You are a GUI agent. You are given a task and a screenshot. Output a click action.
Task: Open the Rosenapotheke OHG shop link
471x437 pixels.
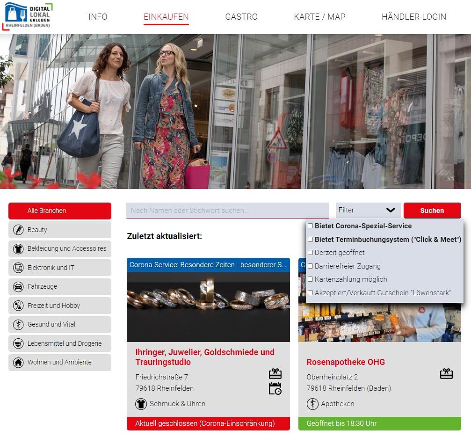tap(346, 362)
